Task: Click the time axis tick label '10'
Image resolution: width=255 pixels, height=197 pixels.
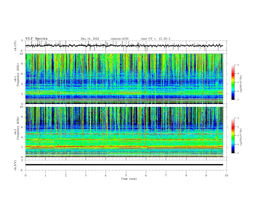Action: [x=226, y=175]
